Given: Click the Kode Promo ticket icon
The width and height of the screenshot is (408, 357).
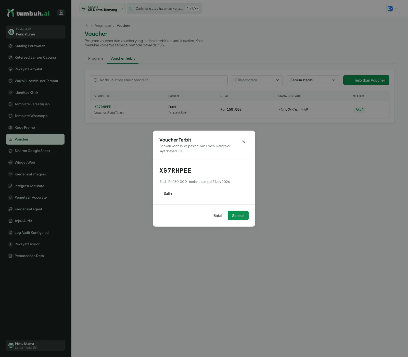Looking at the screenshot, I should click(x=10, y=127).
